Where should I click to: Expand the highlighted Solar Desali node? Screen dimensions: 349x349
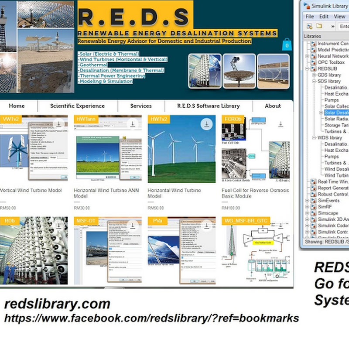pyautogui.click(x=321, y=113)
